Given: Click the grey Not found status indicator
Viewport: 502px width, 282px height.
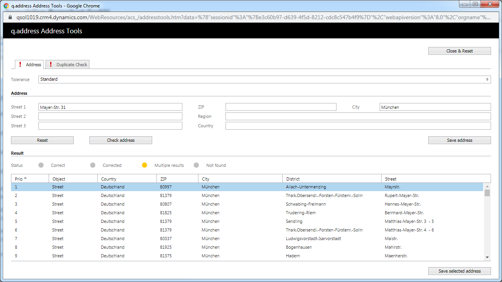Looking at the screenshot, I should [x=196, y=165].
